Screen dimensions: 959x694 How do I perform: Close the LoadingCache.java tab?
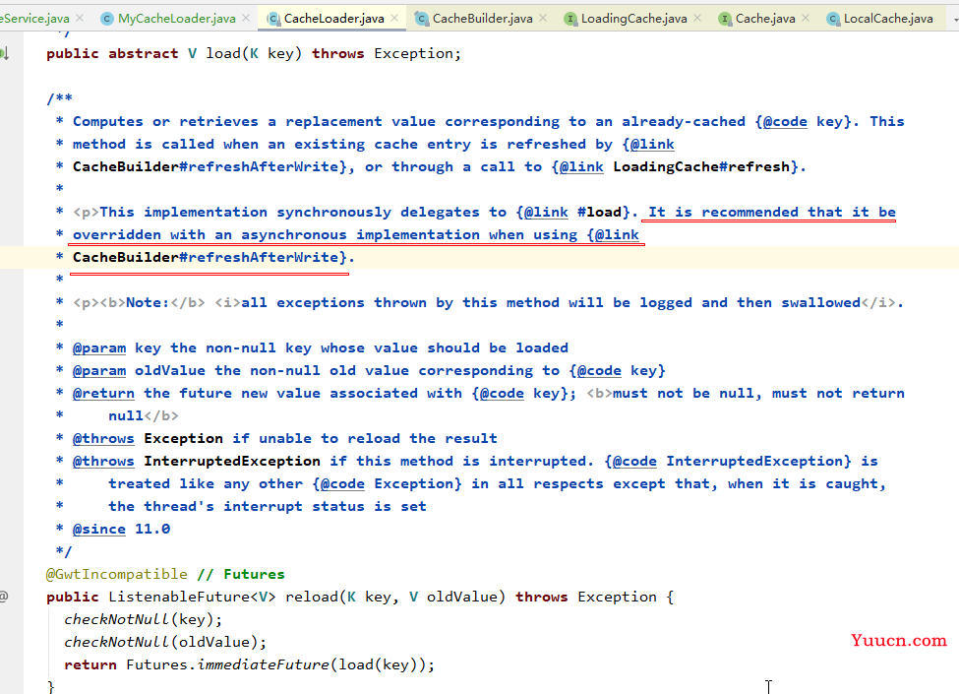pyautogui.click(x=697, y=19)
